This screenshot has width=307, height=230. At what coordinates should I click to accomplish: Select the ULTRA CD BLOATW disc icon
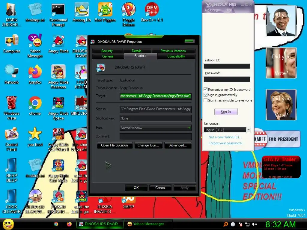[x=35, y=202]
